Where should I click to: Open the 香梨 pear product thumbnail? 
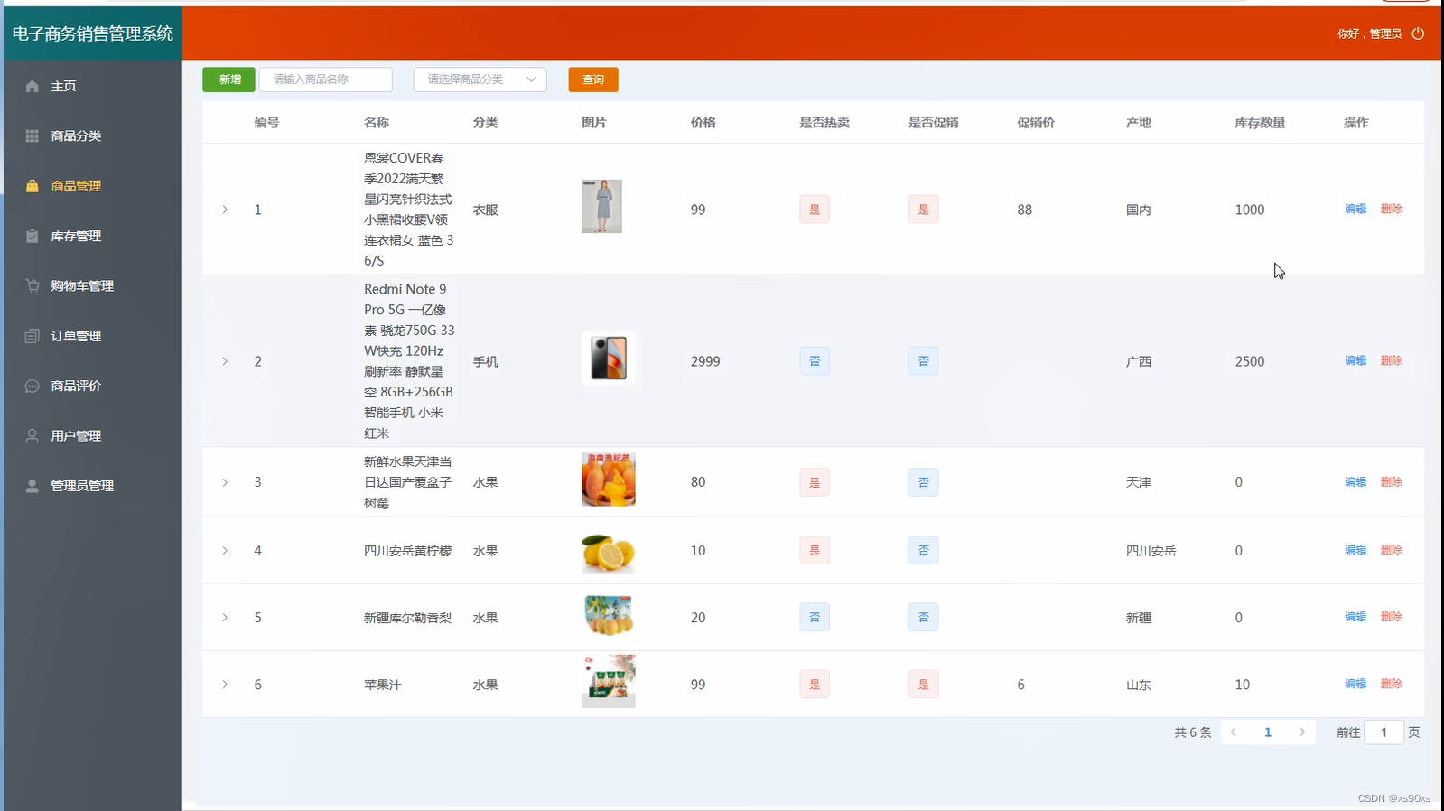[x=609, y=616]
